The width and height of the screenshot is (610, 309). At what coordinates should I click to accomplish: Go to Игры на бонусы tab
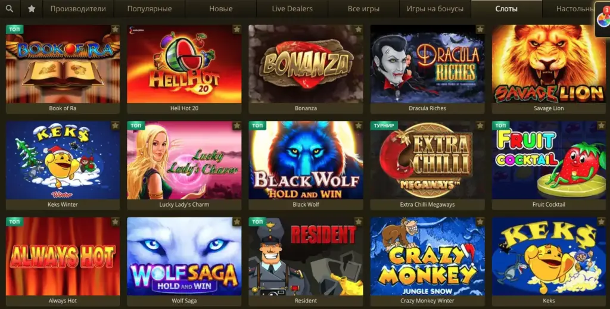(435, 8)
